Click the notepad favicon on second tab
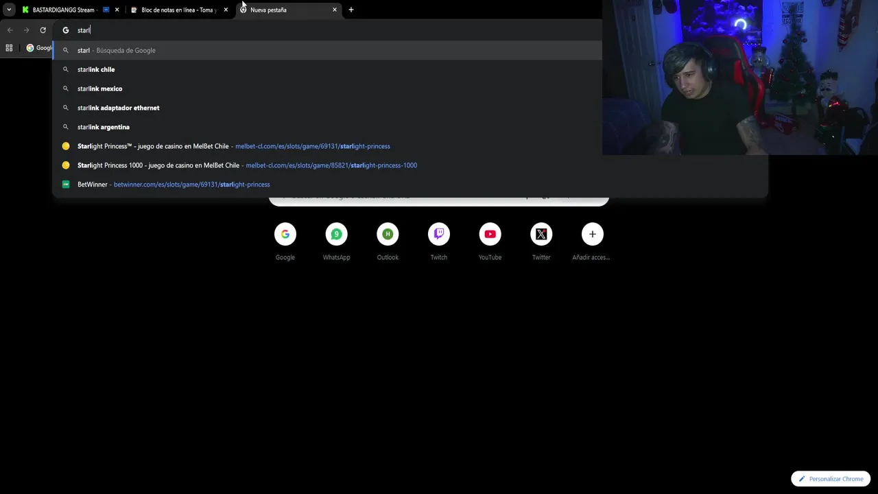This screenshot has height=494, width=878. (134, 10)
